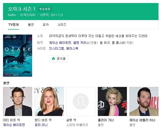Click the 마티 버든 역 role text

tap(11, 120)
